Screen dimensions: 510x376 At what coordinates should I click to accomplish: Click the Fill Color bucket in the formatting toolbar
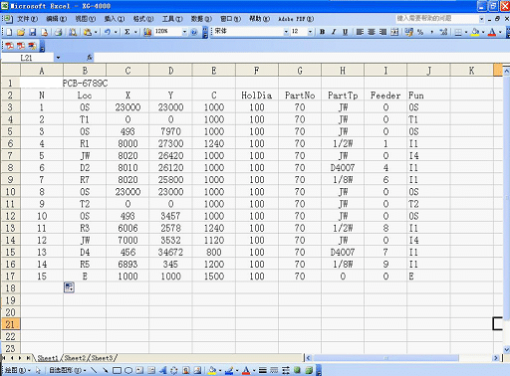coord(475,32)
